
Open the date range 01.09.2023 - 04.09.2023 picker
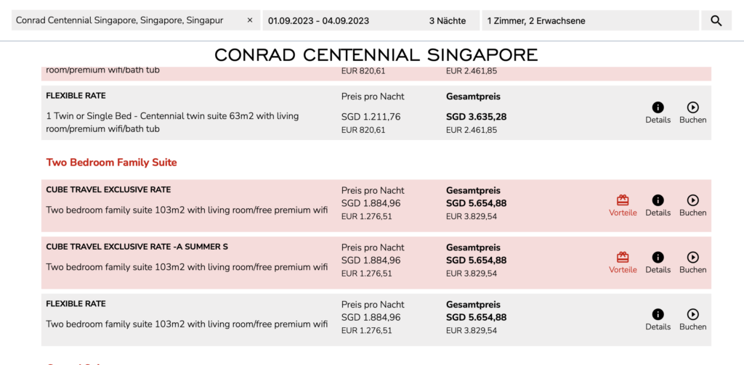(x=320, y=20)
